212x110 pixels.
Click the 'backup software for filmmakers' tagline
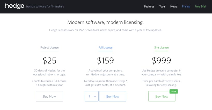[45, 6]
